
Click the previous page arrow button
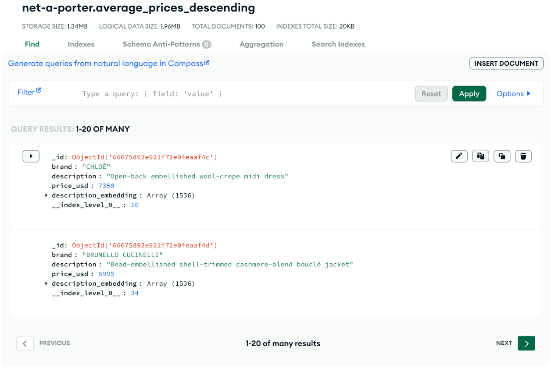pyautogui.click(x=25, y=343)
